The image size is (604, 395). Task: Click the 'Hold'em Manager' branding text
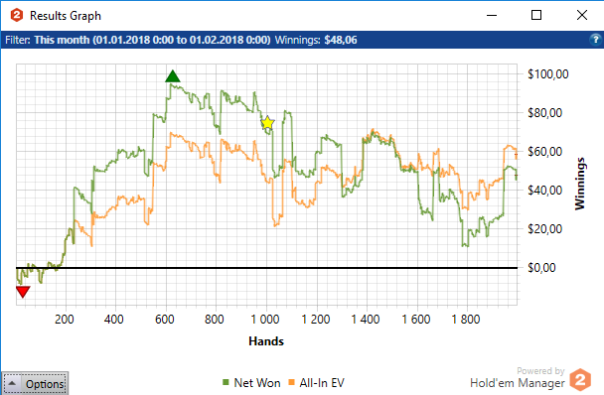point(518,383)
